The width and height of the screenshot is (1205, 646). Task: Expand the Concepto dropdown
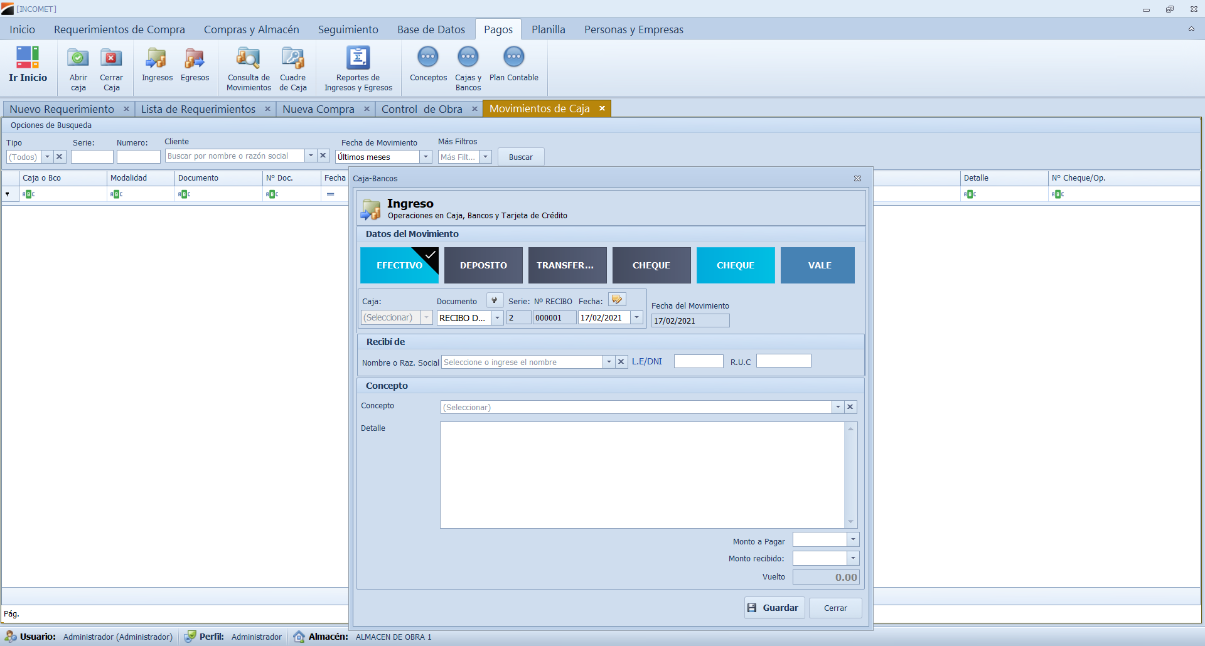click(837, 407)
